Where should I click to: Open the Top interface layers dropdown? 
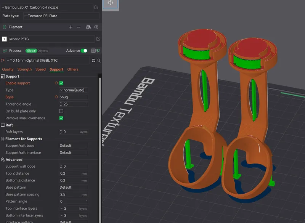(x=74, y=209)
